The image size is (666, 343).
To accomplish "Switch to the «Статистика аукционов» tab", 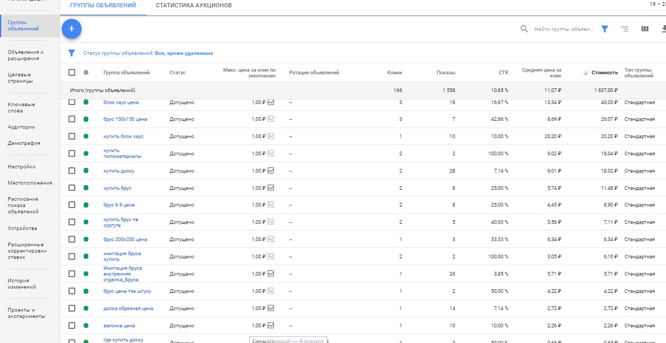I will pyautogui.click(x=193, y=6).
